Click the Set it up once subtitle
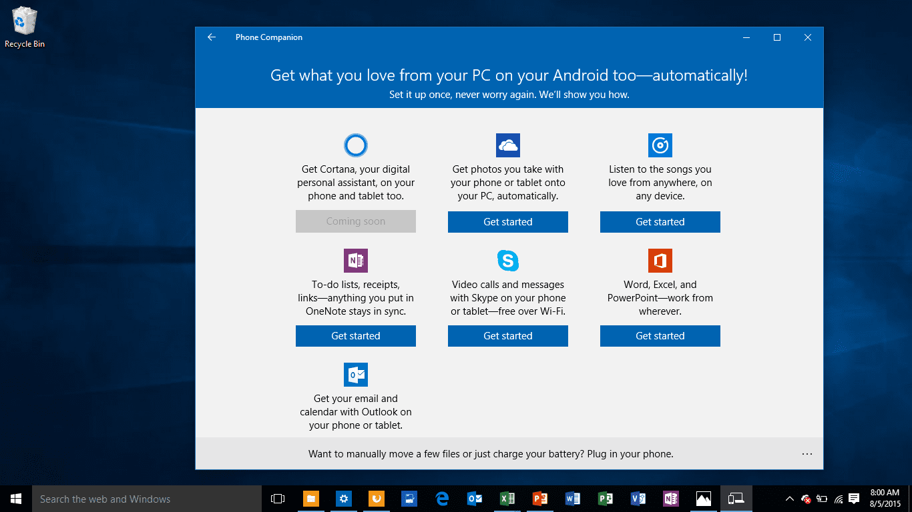This screenshot has width=912, height=512. coord(509,95)
